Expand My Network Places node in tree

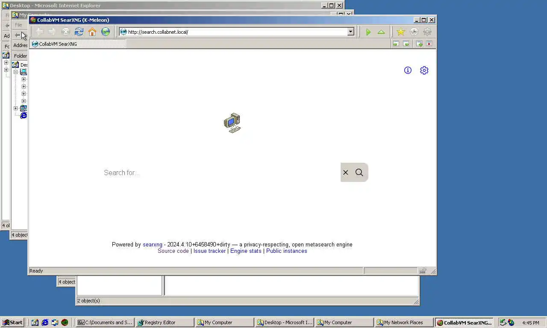pyautogui.click(x=16, y=108)
